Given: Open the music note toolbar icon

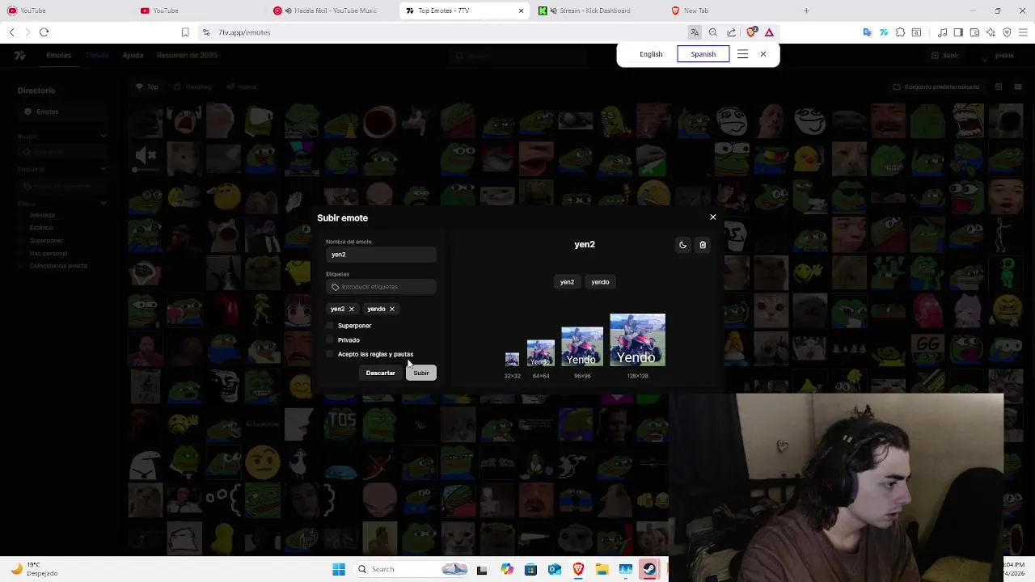Looking at the screenshot, I should pos(942,32).
